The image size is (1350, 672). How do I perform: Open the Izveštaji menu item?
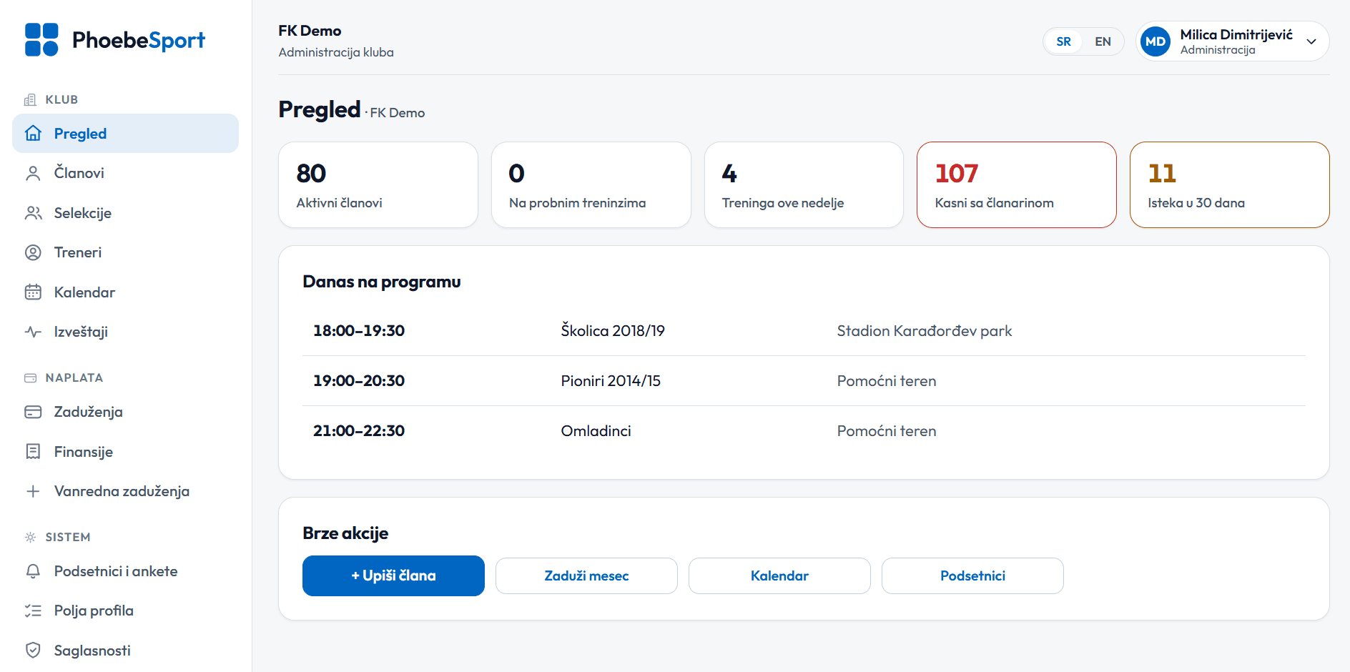tap(125, 332)
